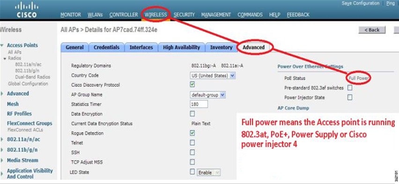Switch to the High Availability tab
The height and width of the screenshot is (184, 399).
(x=181, y=47)
